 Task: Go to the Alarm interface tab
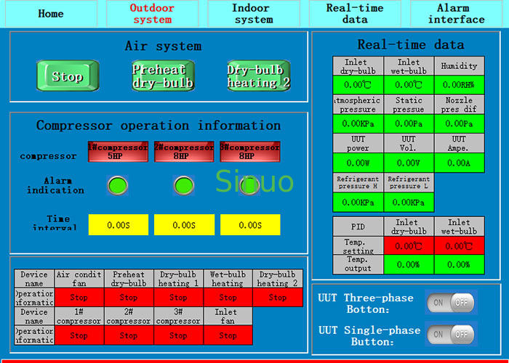(456, 14)
